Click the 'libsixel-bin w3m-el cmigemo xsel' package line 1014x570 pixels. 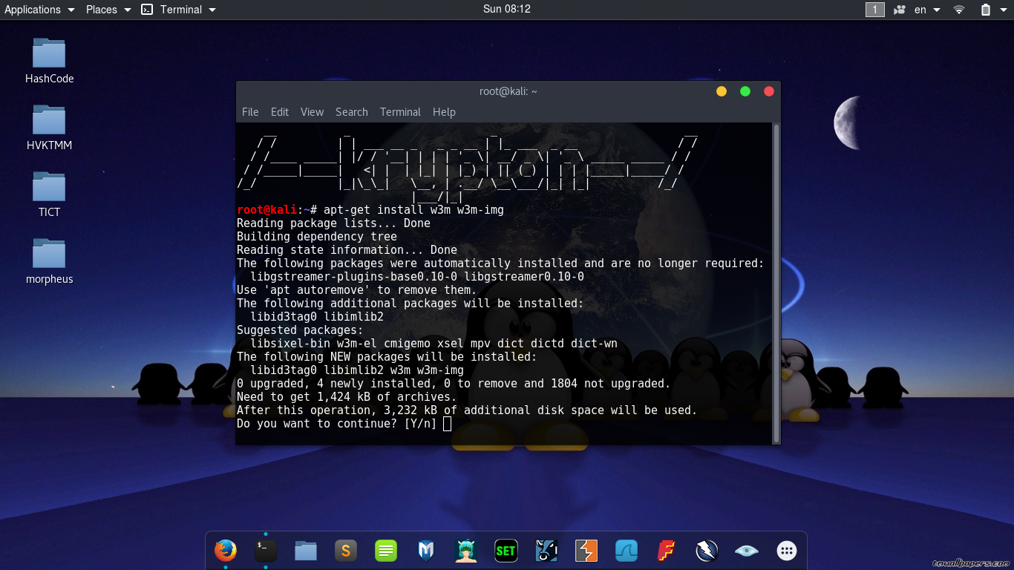434,344
